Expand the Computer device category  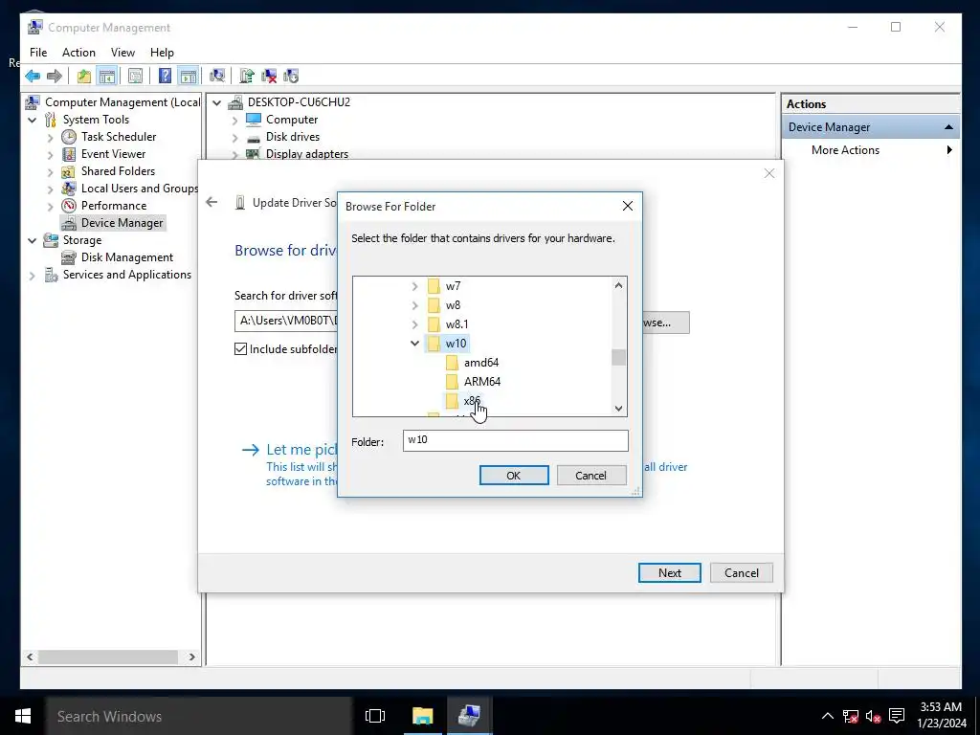click(235, 120)
